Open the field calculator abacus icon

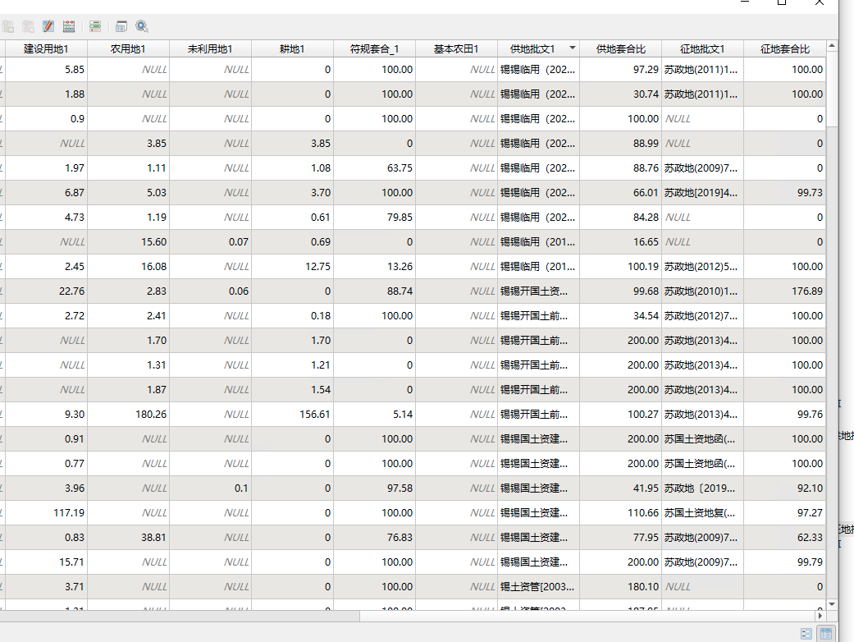click(x=69, y=26)
